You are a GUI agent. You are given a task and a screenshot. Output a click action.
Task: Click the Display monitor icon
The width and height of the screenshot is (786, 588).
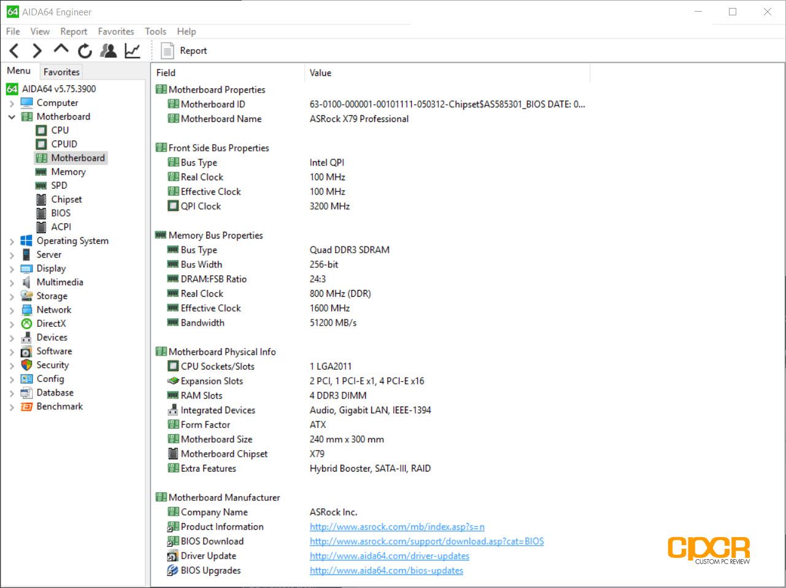[26, 269]
